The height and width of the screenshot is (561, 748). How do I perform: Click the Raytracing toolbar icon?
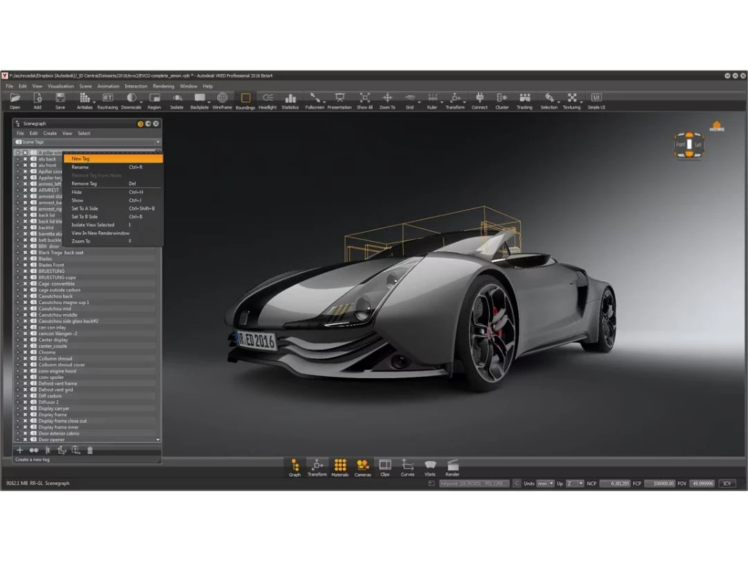point(107,99)
